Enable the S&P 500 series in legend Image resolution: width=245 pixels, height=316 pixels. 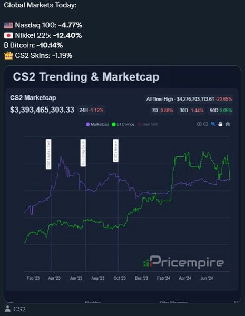(x=148, y=124)
